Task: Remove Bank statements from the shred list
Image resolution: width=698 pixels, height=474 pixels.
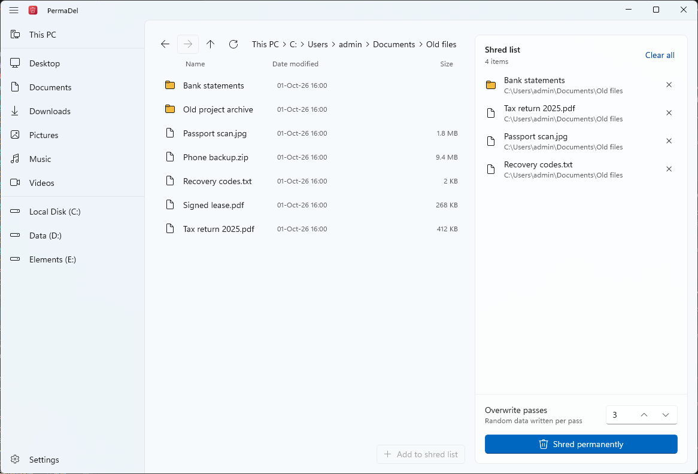Action: coord(669,85)
